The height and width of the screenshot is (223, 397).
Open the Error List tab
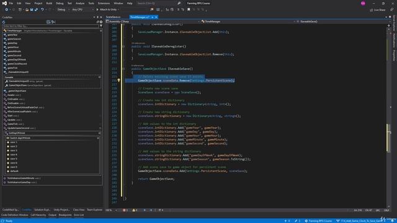pyautogui.click(x=79, y=215)
